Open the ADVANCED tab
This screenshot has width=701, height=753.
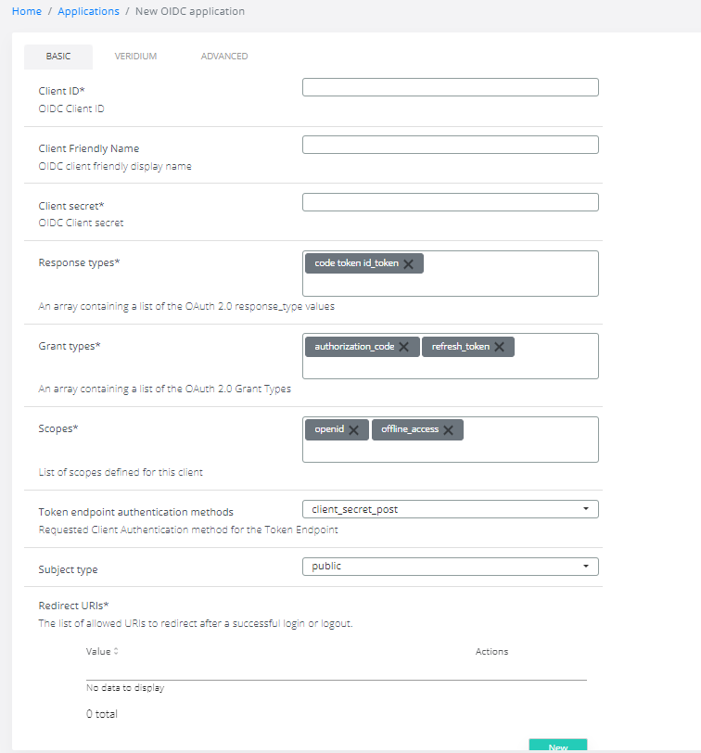click(x=224, y=57)
